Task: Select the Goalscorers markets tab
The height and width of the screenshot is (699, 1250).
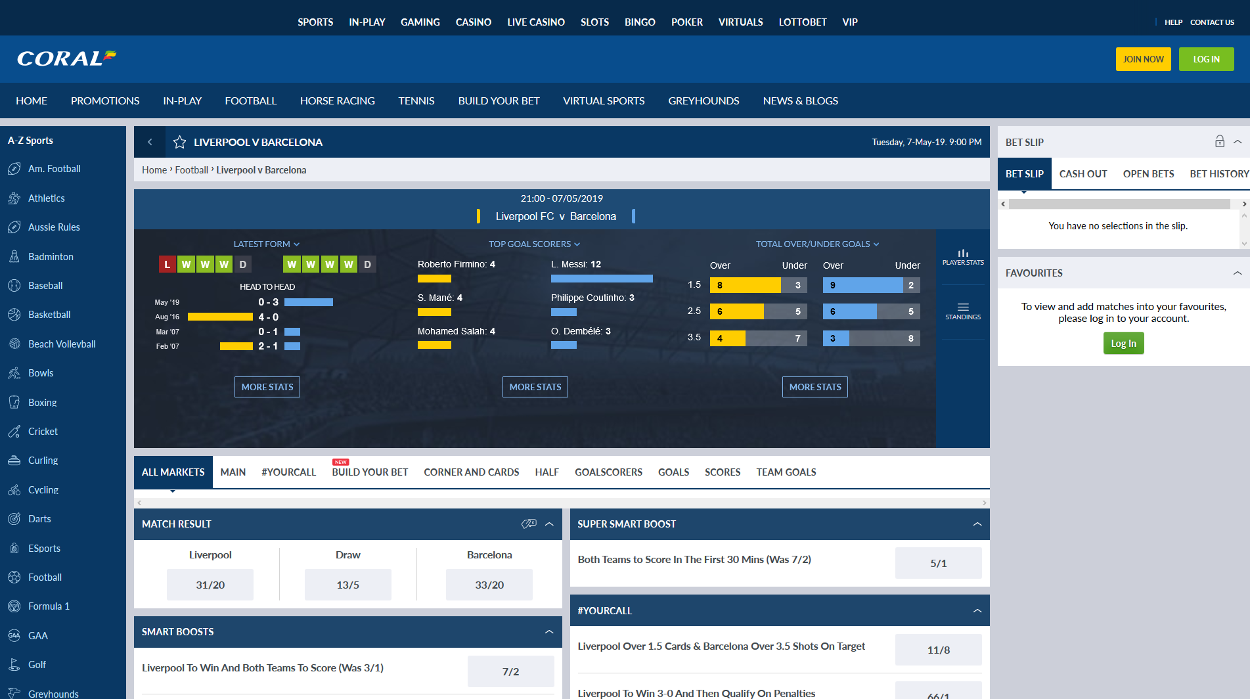Action: (608, 472)
